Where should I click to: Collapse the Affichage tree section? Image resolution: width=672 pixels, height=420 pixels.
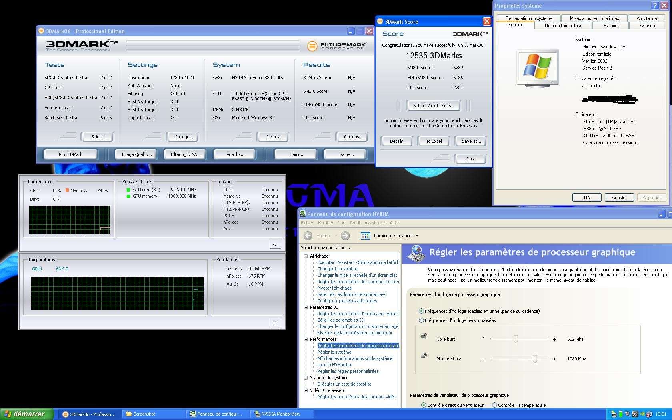coord(306,256)
